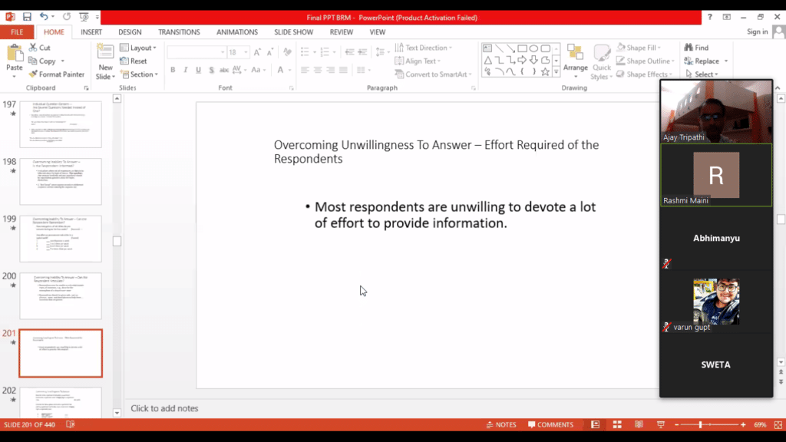Click the Cut scissors icon
This screenshot has width=786, height=442.
click(33, 48)
